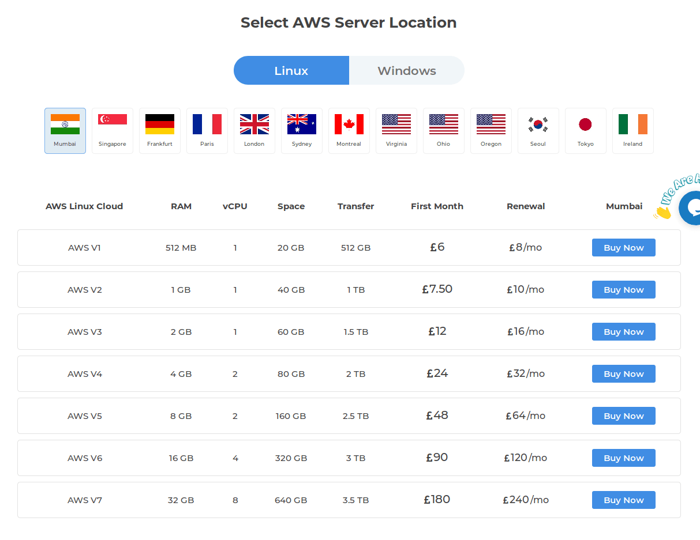Click the 512 MB RAM value
This screenshot has width=700, height=540.
coord(181,248)
